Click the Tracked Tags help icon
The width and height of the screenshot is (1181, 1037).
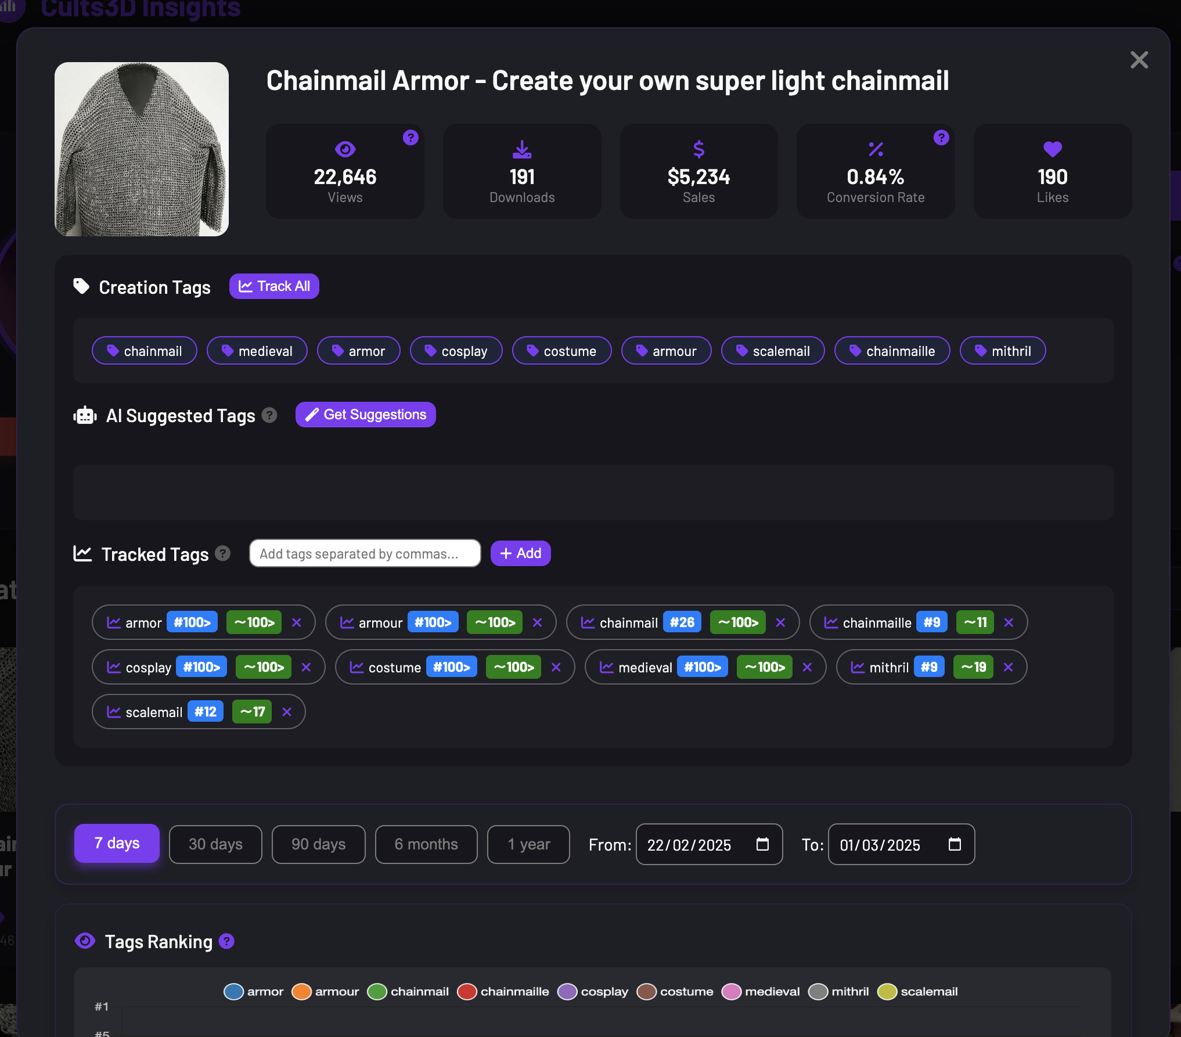click(x=223, y=553)
